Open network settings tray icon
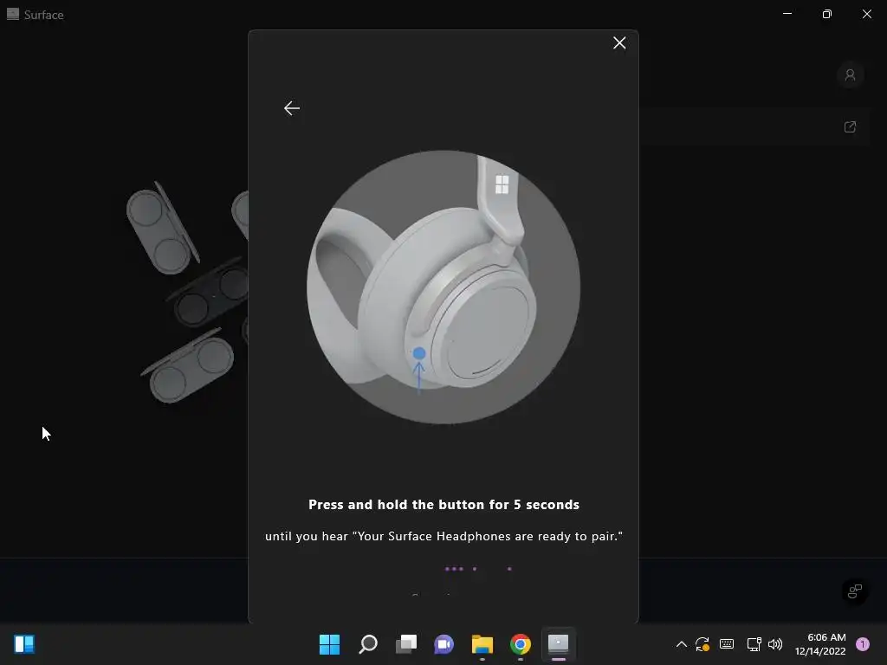This screenshot has width=887, height=665. [x=754, y=644]
